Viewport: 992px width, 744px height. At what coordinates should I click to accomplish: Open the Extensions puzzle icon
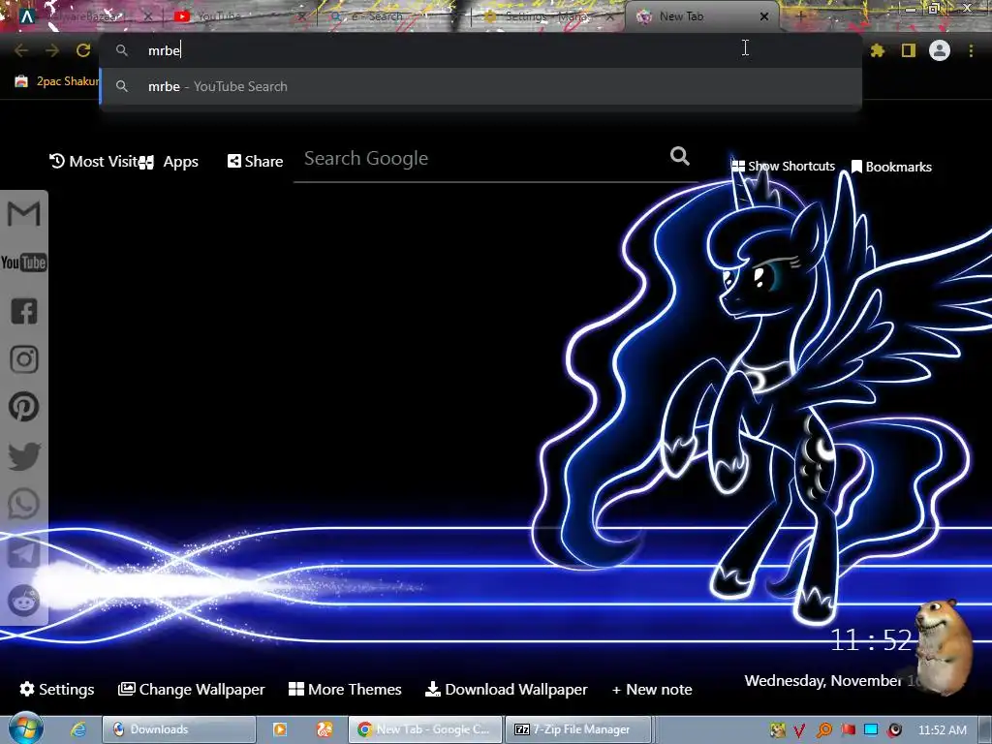pyautogui.click(x=877, y=50)
